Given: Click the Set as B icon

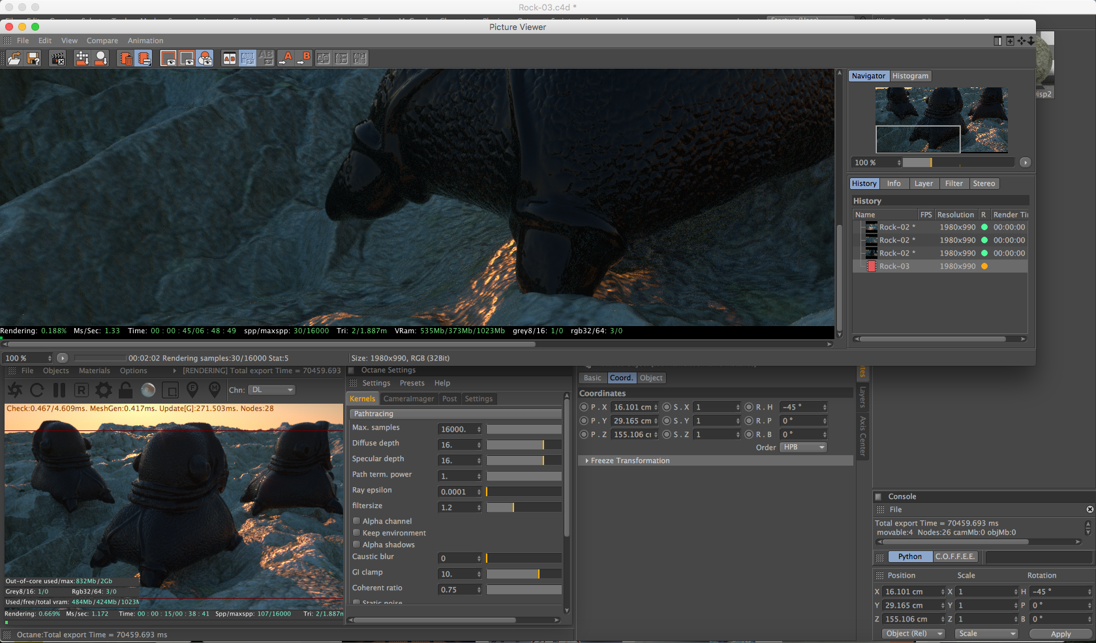Looking at the screenshot, I should point(304,59).
